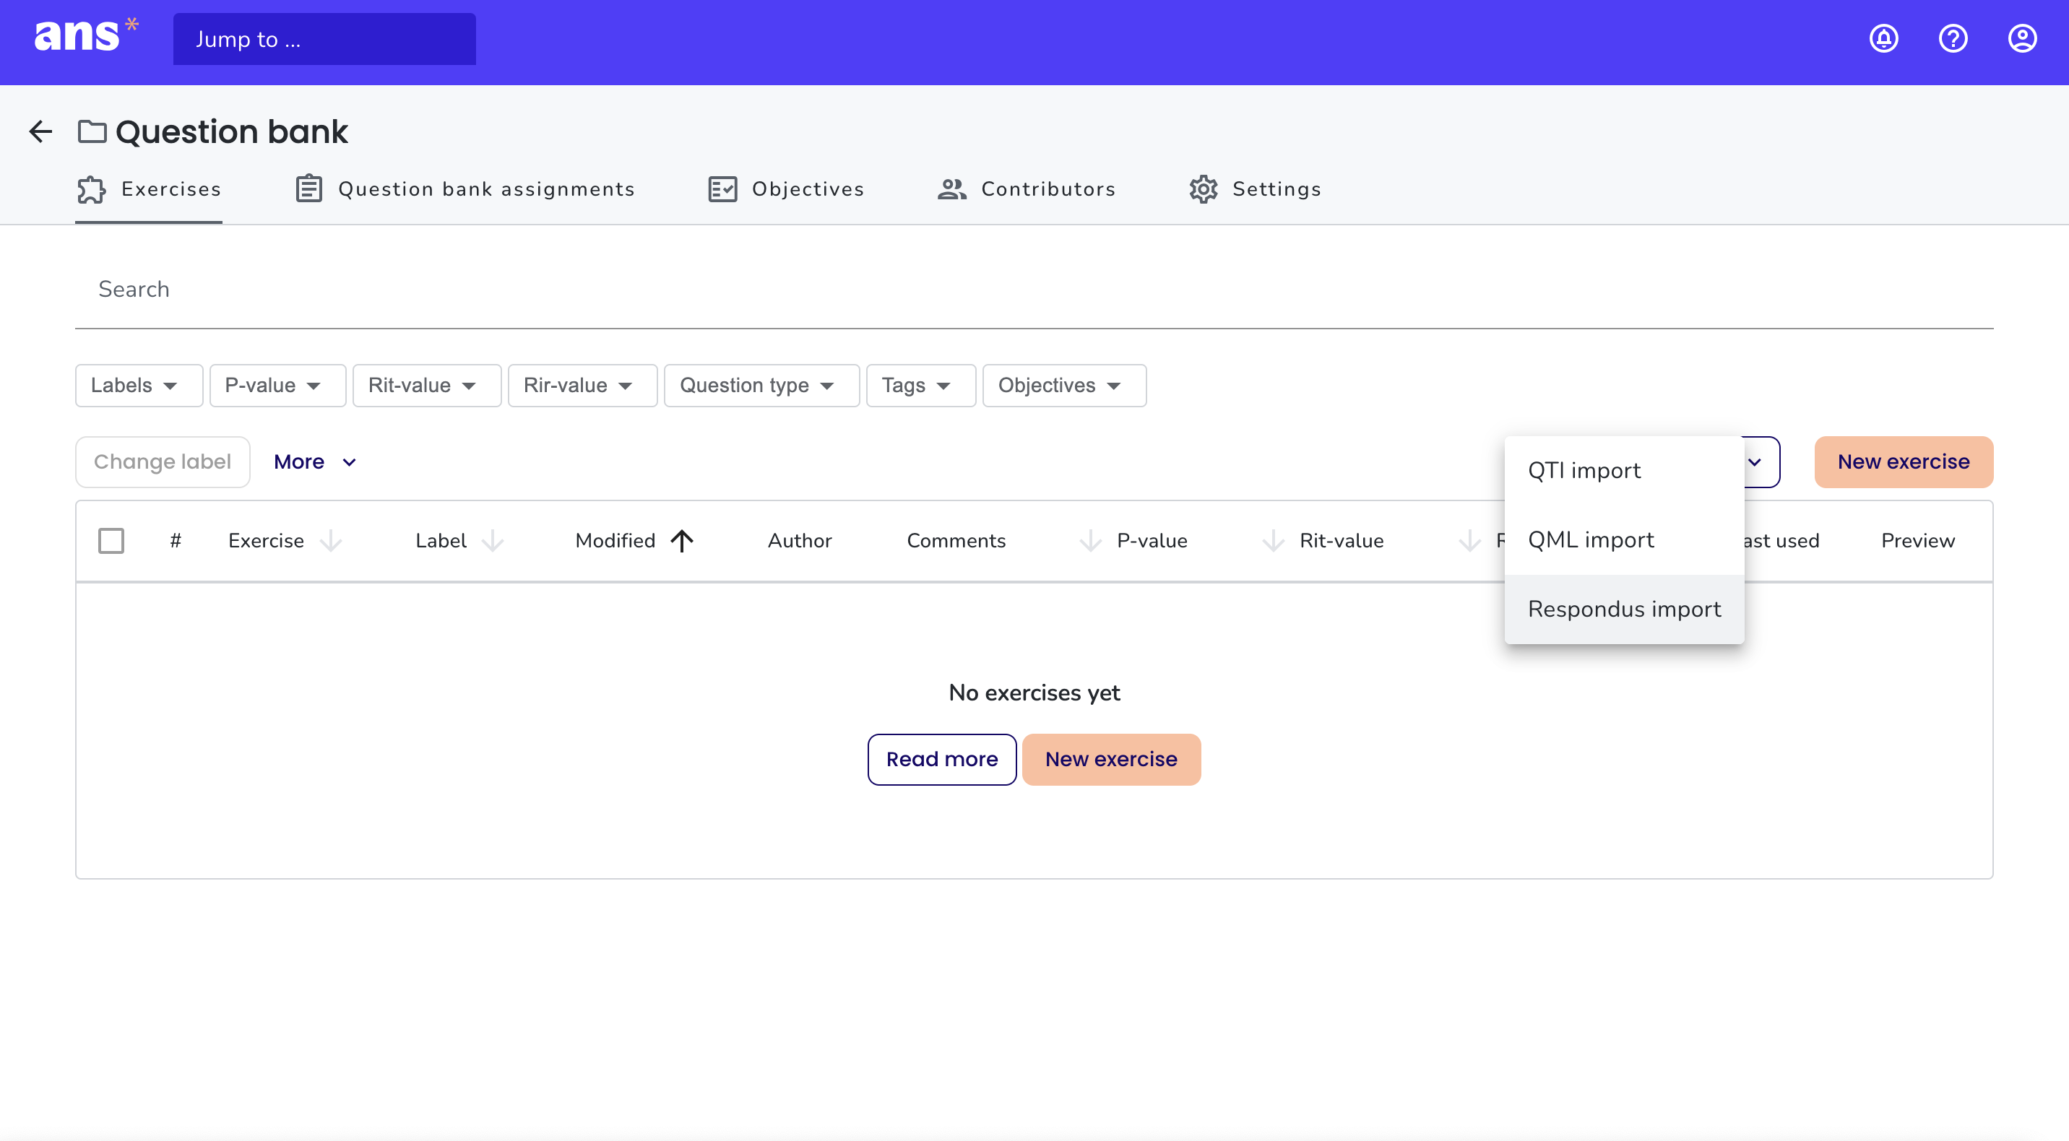Click into the Search field

click(x=1034, y=289)
